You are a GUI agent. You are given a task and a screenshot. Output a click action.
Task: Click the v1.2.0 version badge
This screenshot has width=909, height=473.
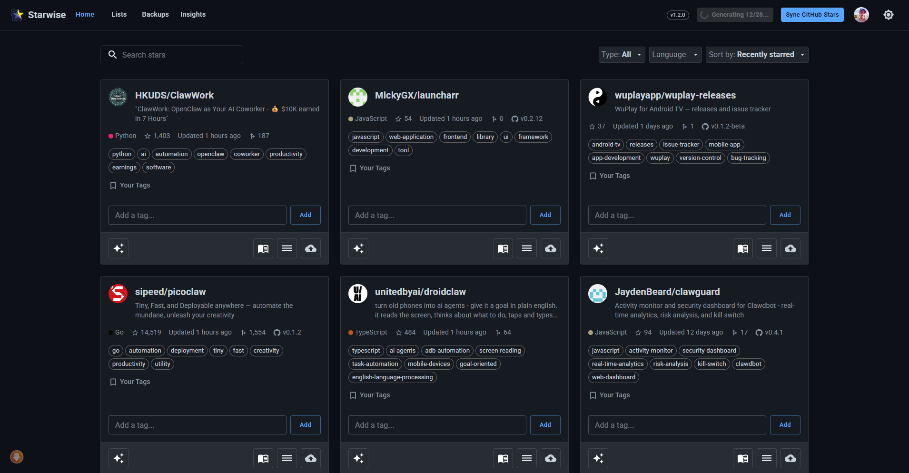(x=678, y=15)
